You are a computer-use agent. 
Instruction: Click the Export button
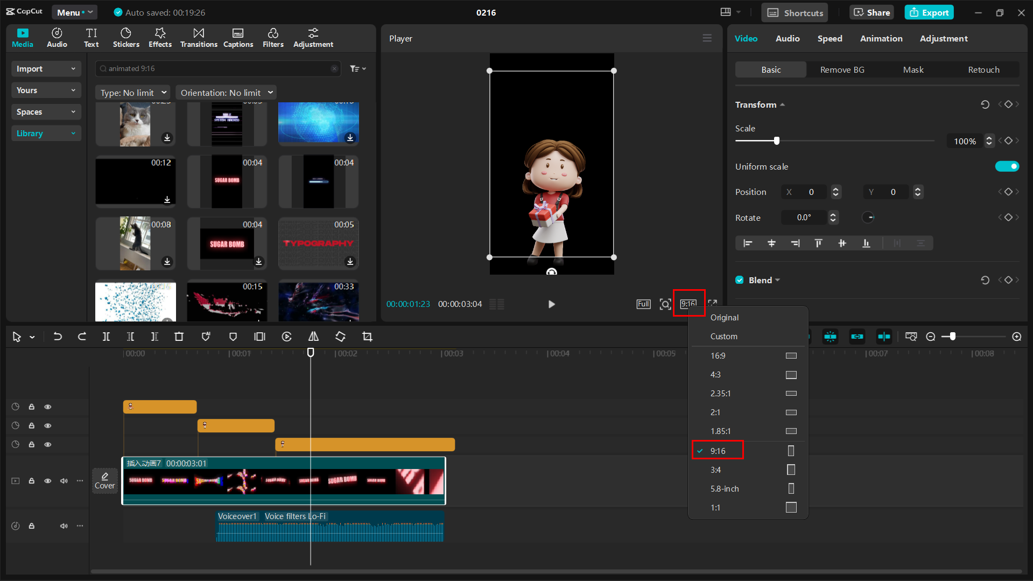coord(929,12)
